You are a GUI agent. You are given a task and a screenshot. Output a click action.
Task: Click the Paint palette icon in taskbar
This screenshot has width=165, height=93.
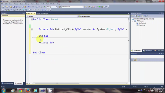[13, 91]
